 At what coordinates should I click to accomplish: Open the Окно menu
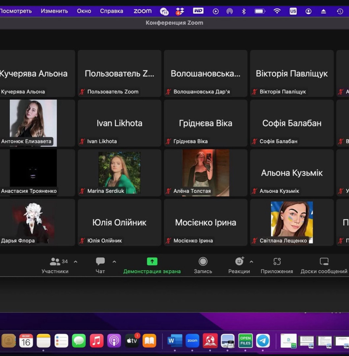(x=84, y=11)
